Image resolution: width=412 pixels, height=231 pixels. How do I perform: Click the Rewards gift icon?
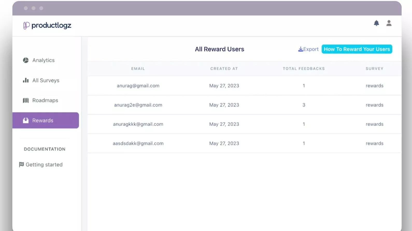[26, 120]
